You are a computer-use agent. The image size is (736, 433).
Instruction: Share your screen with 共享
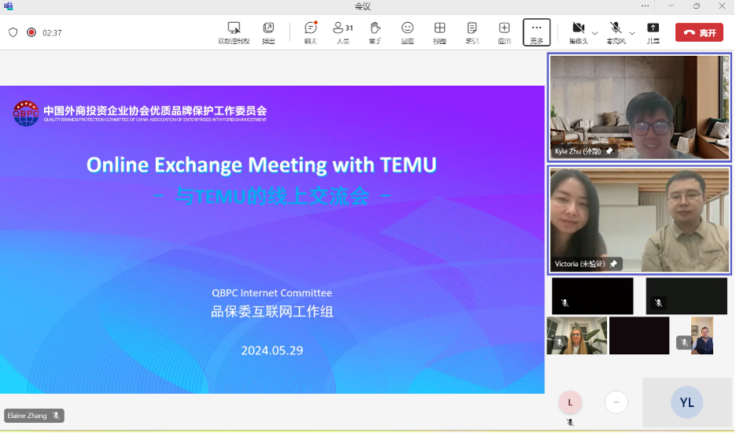[x=653, y=33]
